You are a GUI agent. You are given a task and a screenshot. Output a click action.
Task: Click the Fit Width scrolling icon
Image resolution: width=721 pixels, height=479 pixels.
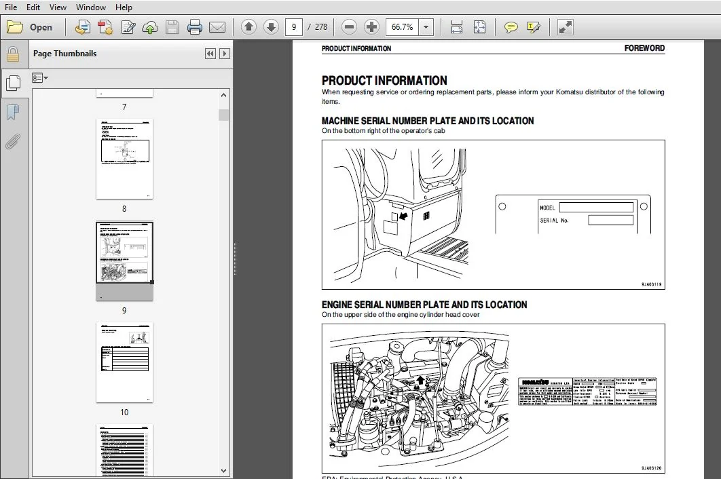pos(457,27)
